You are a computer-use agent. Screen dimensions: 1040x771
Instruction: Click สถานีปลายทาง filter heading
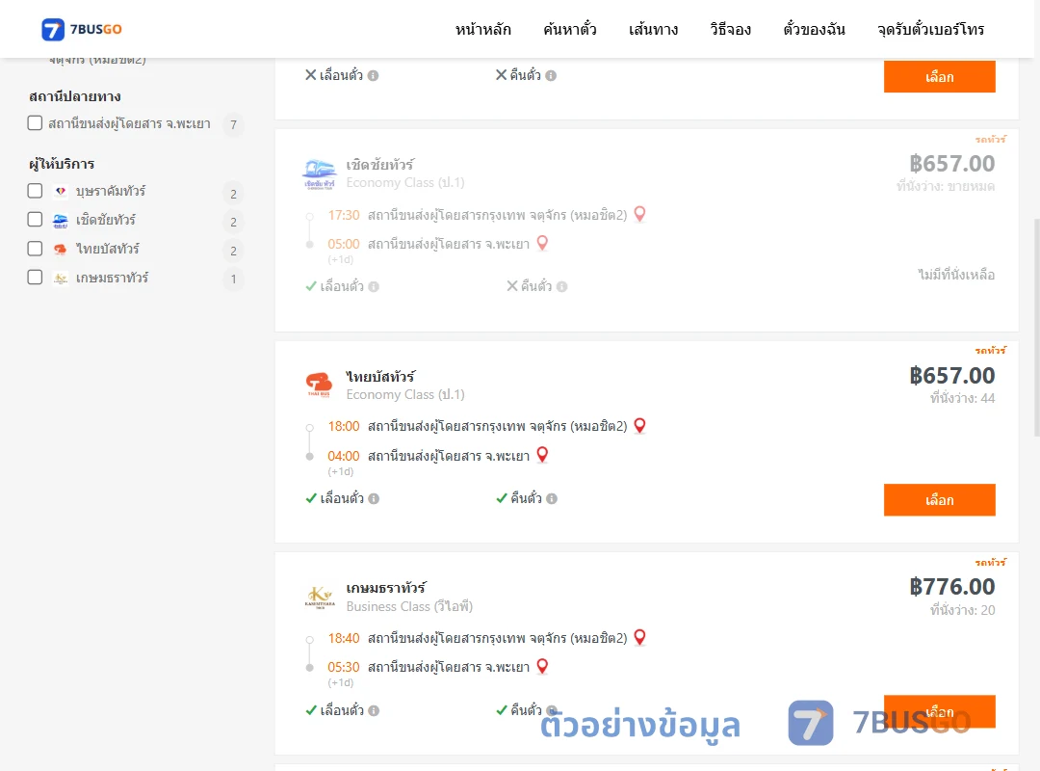[x=75, y=96]
